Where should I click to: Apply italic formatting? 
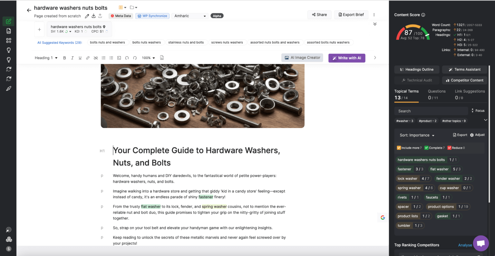pyautogui.click(x=72, y=58)
